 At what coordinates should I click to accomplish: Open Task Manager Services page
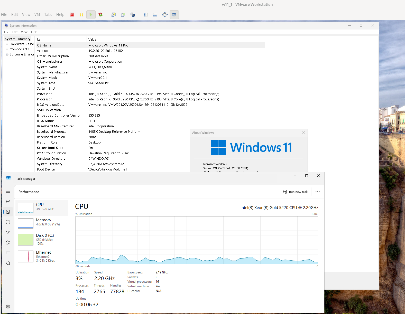point(8,263)
